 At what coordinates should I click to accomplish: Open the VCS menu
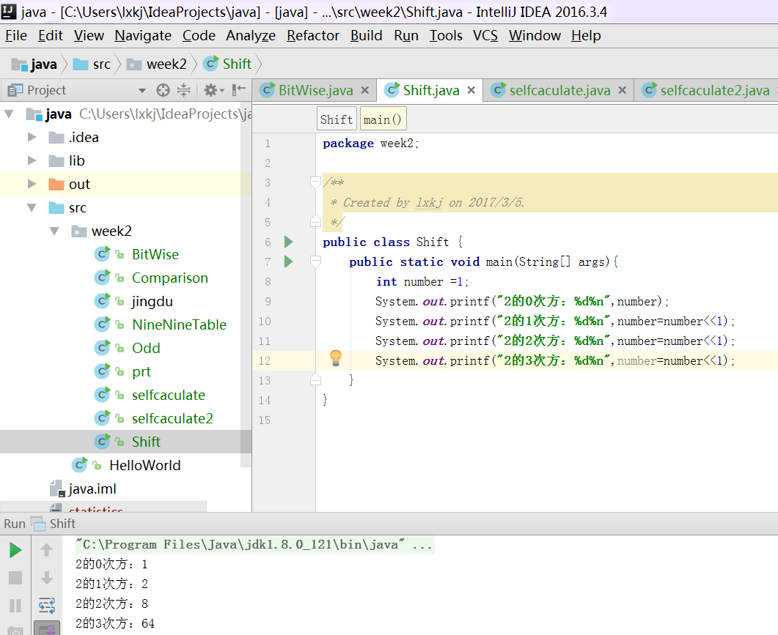(x=485, y=36)
